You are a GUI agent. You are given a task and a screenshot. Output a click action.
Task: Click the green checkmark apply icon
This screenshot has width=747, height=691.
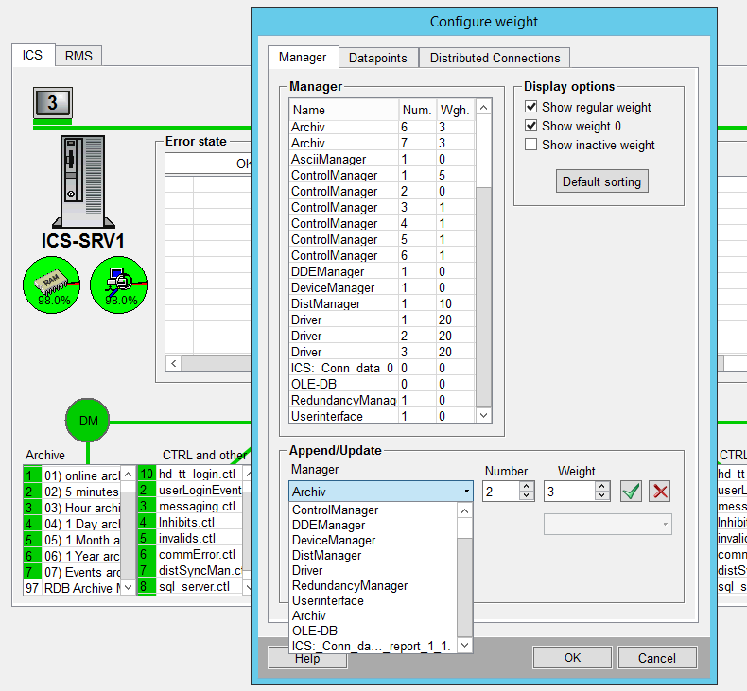(631, 491)
